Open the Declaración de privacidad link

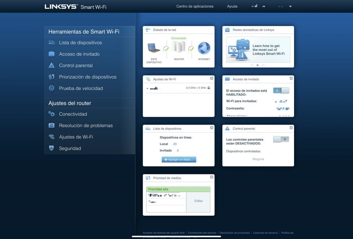[x=235, y=233]
